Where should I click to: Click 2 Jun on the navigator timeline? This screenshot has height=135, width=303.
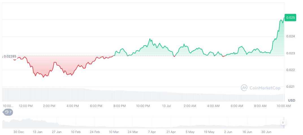pyautogui.click(x=228, y=132)
